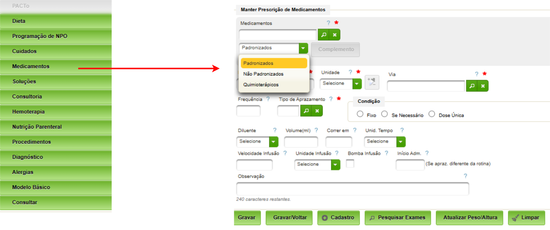Image resolution: width=550 pixels, height=230 pixels.
Task: Select the Dose Única radio button
Action: [x=431, y=114]
